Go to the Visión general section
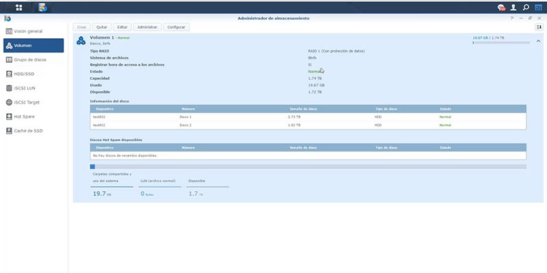Viewport: 547px width, 273px height. [x=34, y=31]
